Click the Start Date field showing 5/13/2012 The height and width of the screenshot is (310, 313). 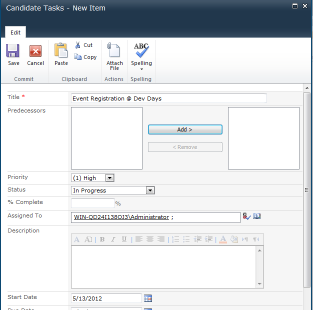click(106, 298)
